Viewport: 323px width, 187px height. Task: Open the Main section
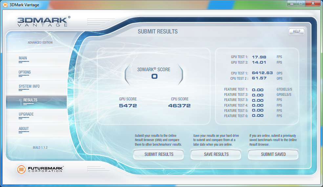tap(23, 58)
